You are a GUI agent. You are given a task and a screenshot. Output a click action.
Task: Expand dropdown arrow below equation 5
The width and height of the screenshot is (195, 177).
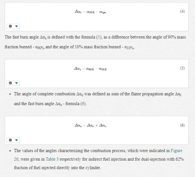click(x=16, y=83)
